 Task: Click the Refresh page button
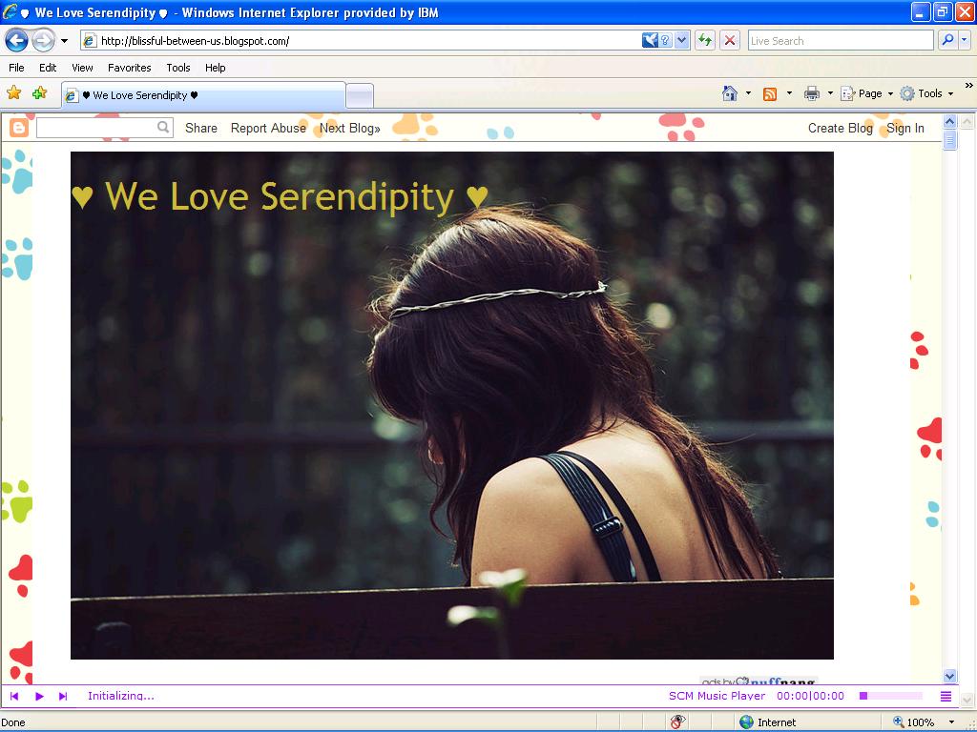click(705, 41)
